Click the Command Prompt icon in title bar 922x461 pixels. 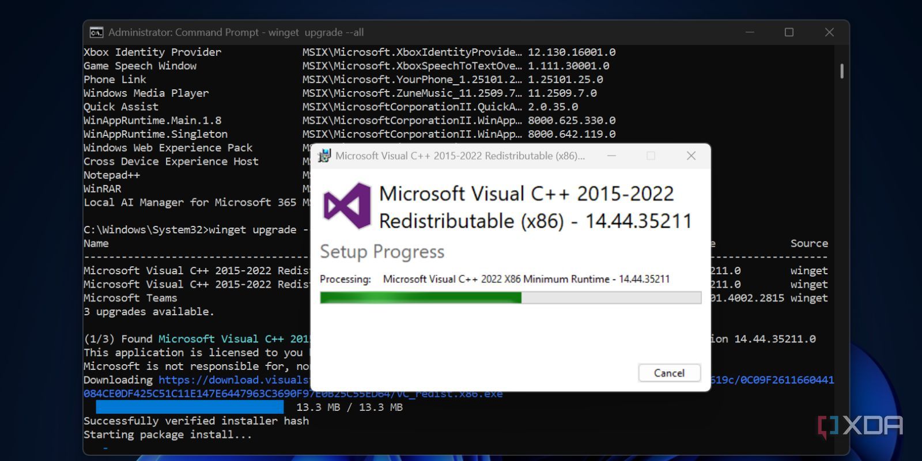(96, 32)
